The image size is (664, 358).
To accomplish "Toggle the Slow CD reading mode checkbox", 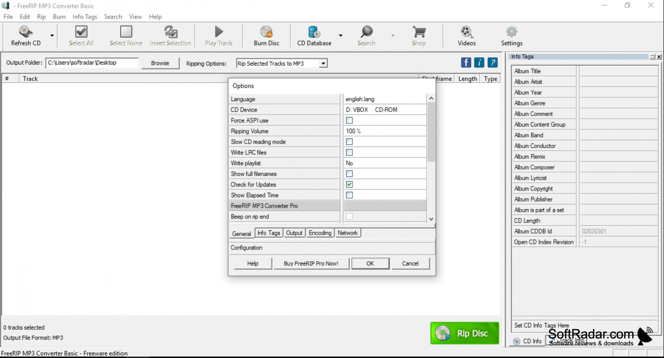I will 349,142.
